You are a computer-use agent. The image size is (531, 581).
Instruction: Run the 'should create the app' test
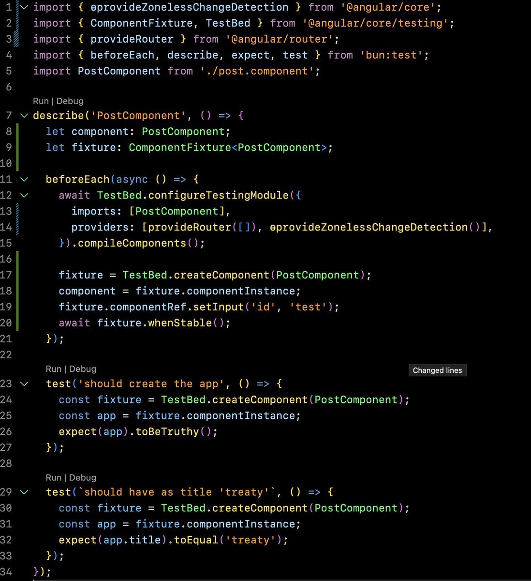coord(54,369)
